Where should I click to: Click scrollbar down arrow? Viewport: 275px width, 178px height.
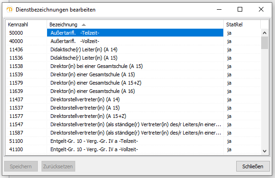point(265,151)
